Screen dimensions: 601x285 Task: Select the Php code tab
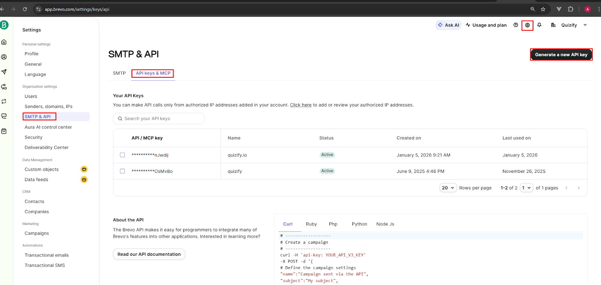tap(333, 224)
